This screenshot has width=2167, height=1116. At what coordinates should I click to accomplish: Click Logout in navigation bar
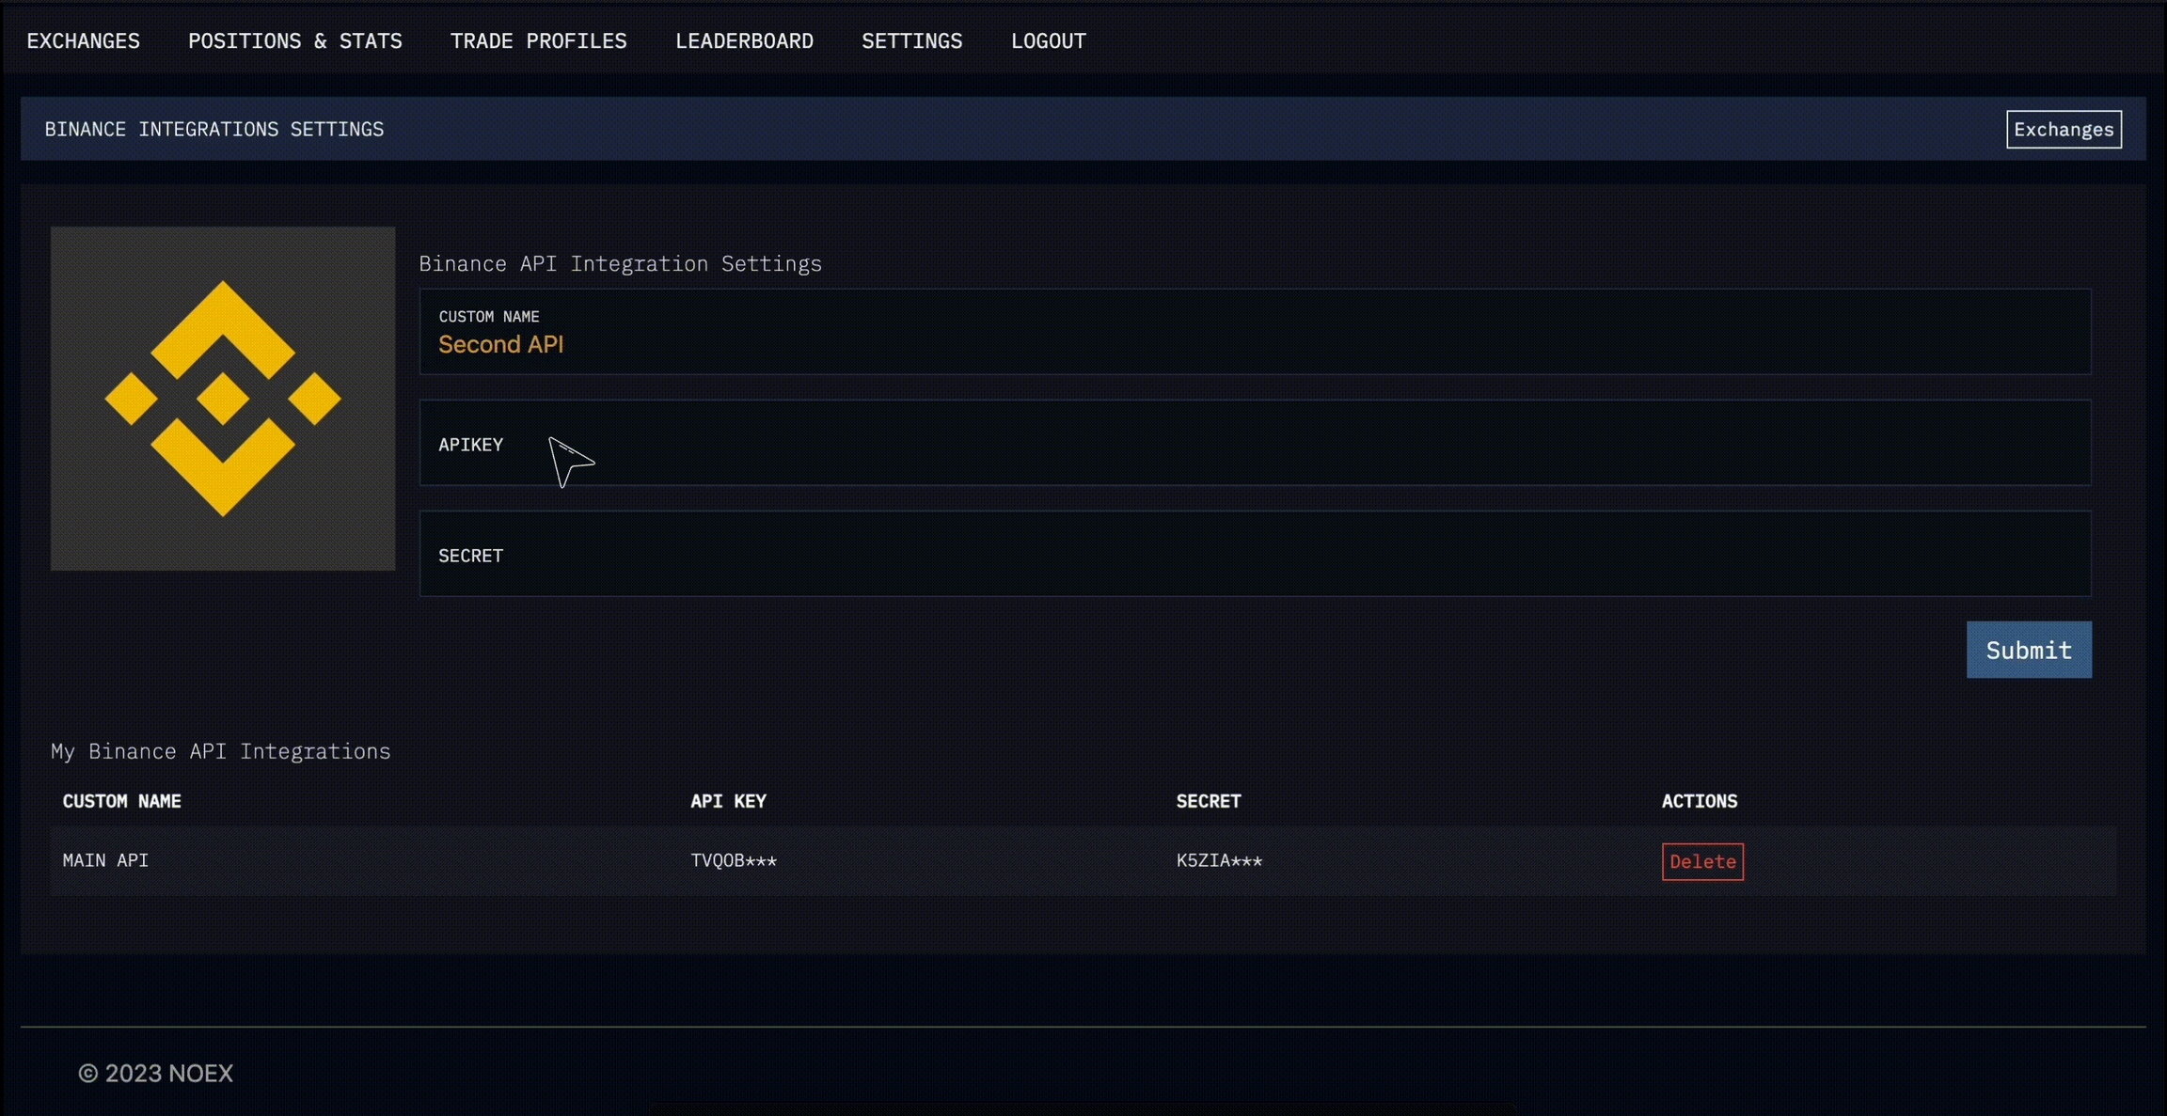click(x=1048, y=41)
